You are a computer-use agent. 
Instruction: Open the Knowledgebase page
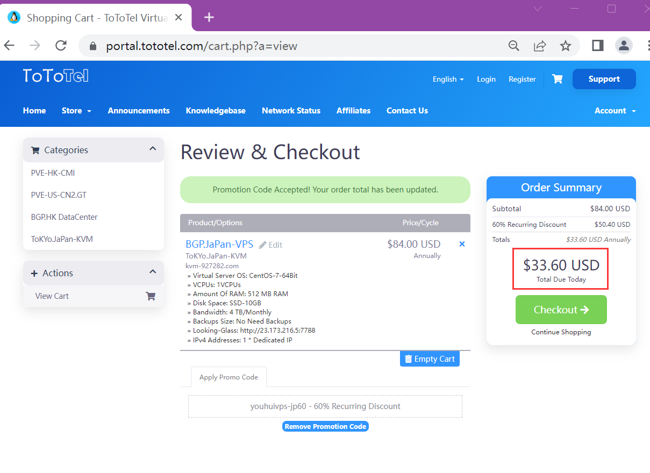(216, 111)
